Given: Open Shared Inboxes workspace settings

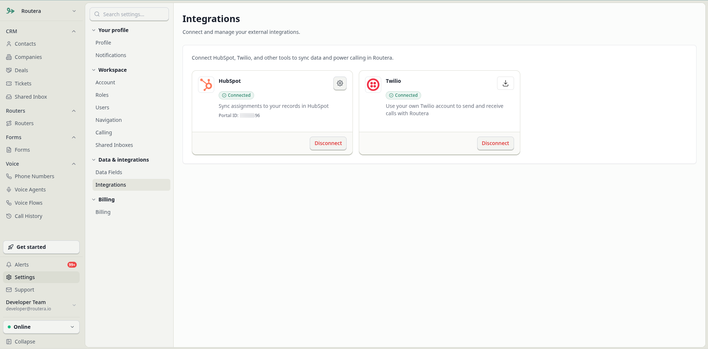Looking at the screenshot, I should [131, 145].
